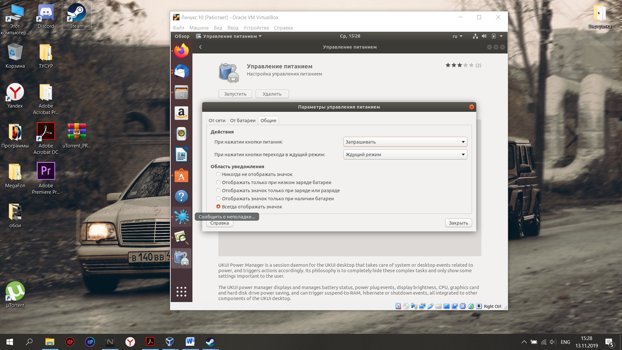622x350 pixels.
Task: Expand the Ubuntu system menu arrow
Action: click(501, 36)
